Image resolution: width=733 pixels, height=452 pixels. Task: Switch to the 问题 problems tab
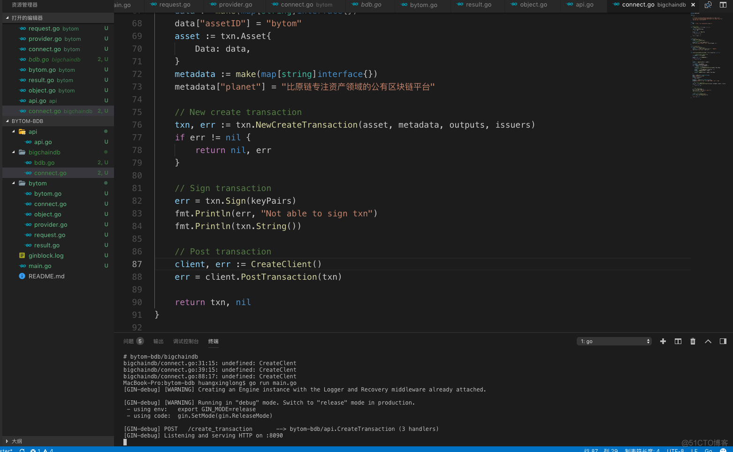coord(129,341)
